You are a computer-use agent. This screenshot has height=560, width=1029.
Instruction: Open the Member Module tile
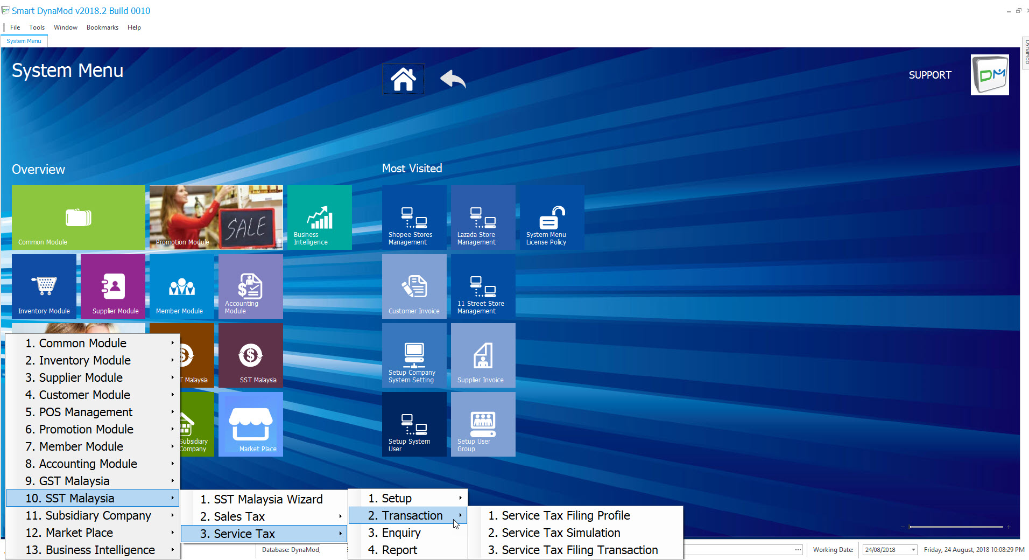pyautogui.click(x=182, y=286)
